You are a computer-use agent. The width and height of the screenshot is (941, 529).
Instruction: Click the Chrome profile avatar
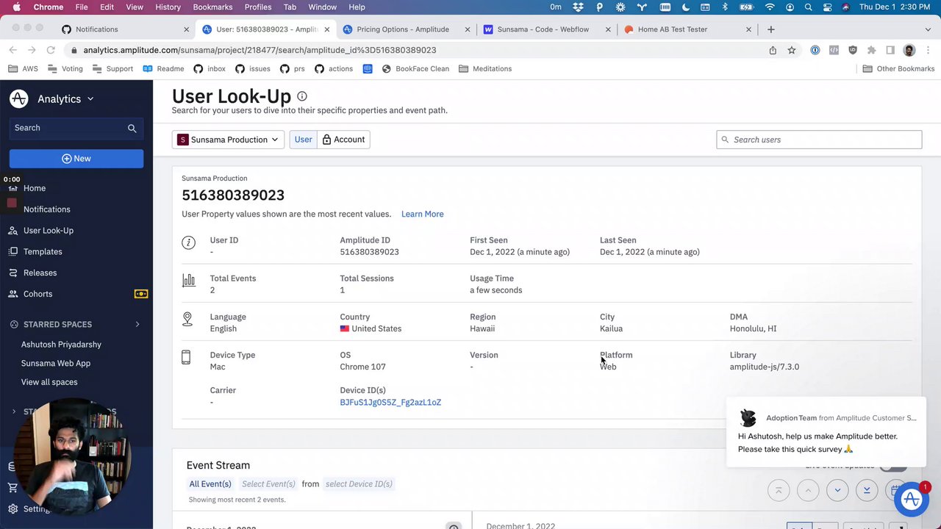909,50
